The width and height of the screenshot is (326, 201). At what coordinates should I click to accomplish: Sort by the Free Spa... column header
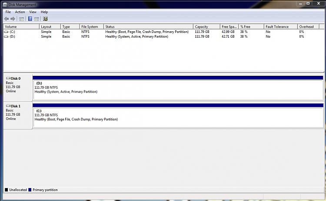coord(229,26)
